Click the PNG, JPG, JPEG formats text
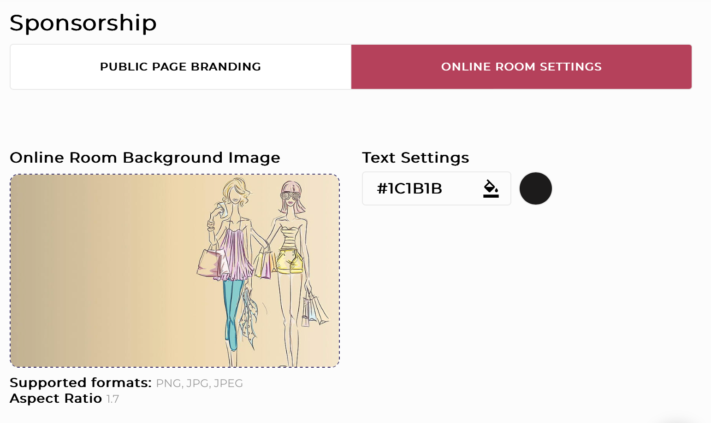The height and width of the screenshot is (423, 711). (199, 383)
